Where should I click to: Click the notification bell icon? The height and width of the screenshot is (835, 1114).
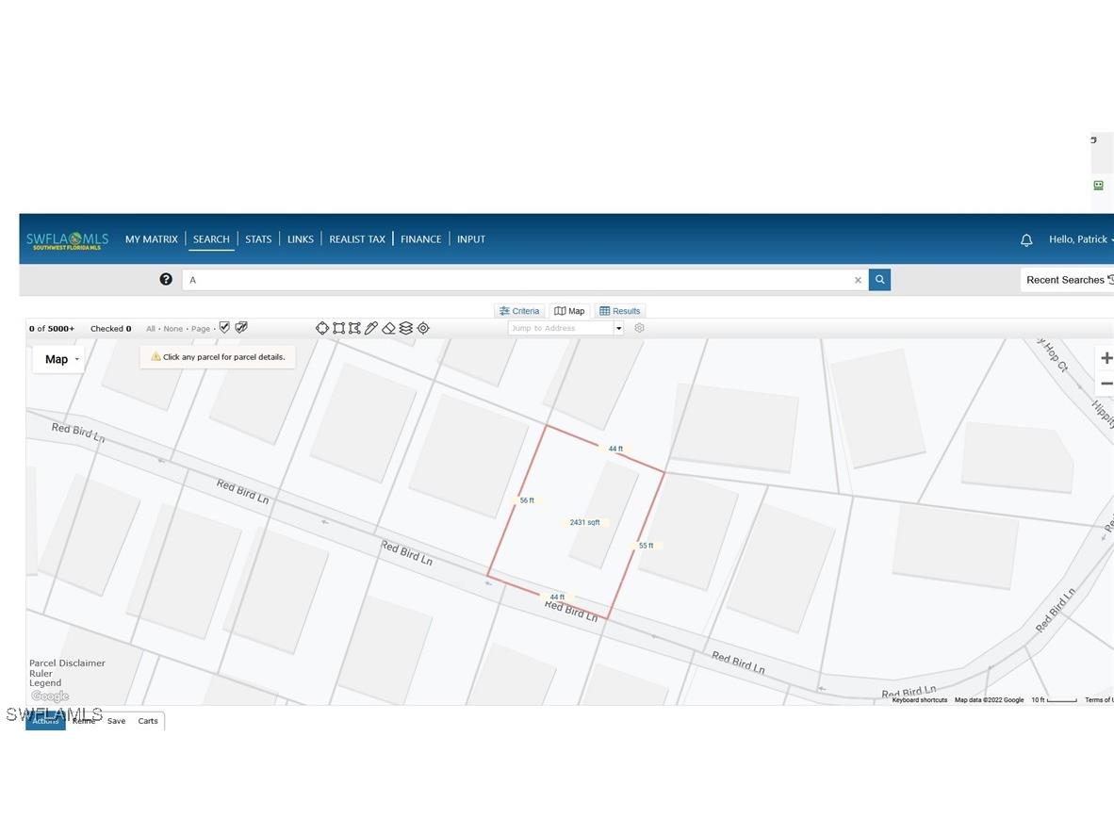click(1026, 240)
